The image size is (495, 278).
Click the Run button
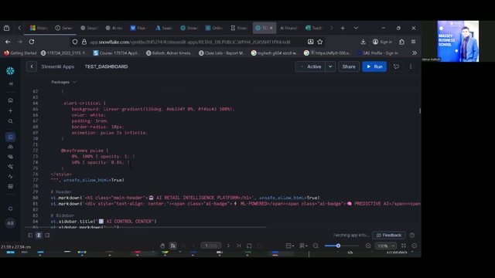point(374,66)
